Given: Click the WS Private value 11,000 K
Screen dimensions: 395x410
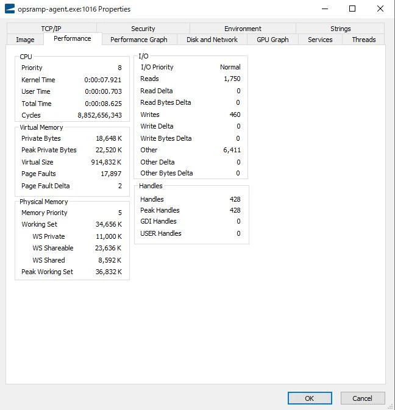Looking at the screenshot, I should [109, 236].
